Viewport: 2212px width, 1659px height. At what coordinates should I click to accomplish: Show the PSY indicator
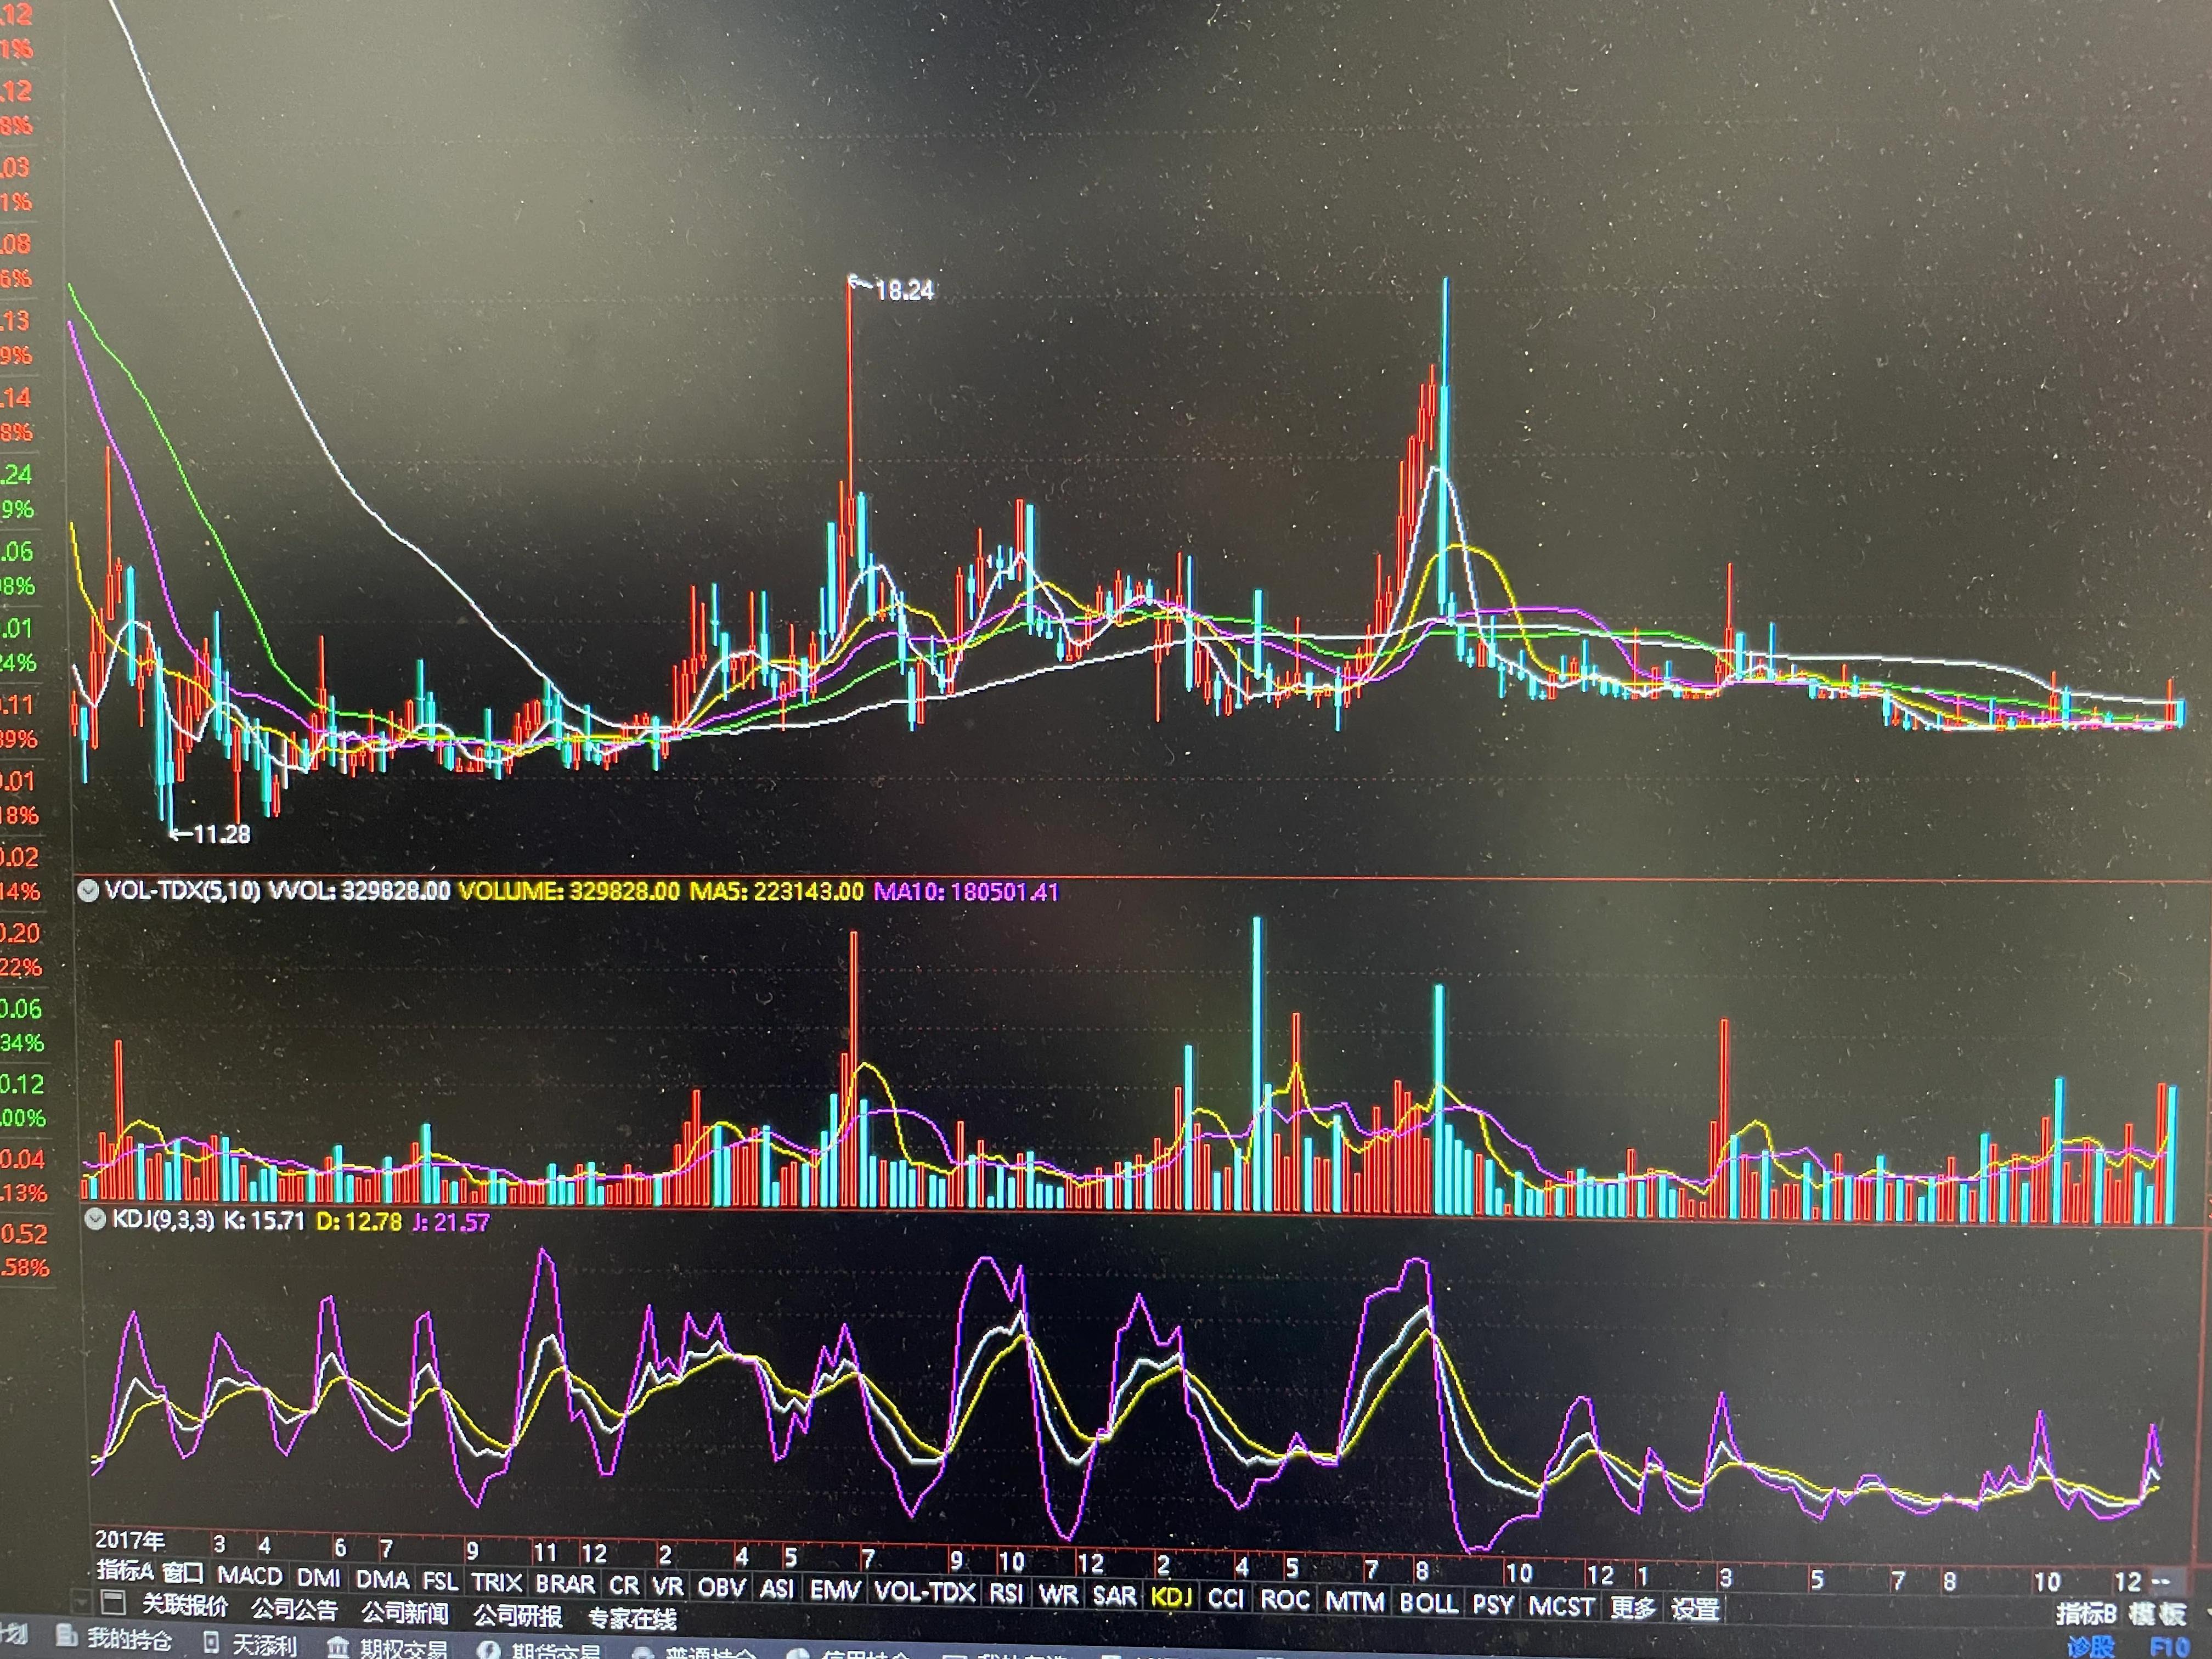(x=1493, y=1605)
